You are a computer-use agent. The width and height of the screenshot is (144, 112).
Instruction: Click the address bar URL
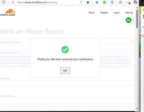(x=37, y=2)
